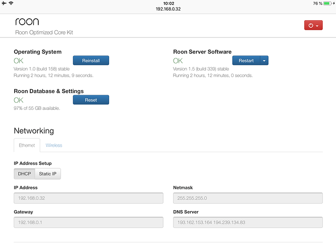The image size is (336, 252).
Task: Click Reinstall for the Operating System
Action: [x=91, y=60]
